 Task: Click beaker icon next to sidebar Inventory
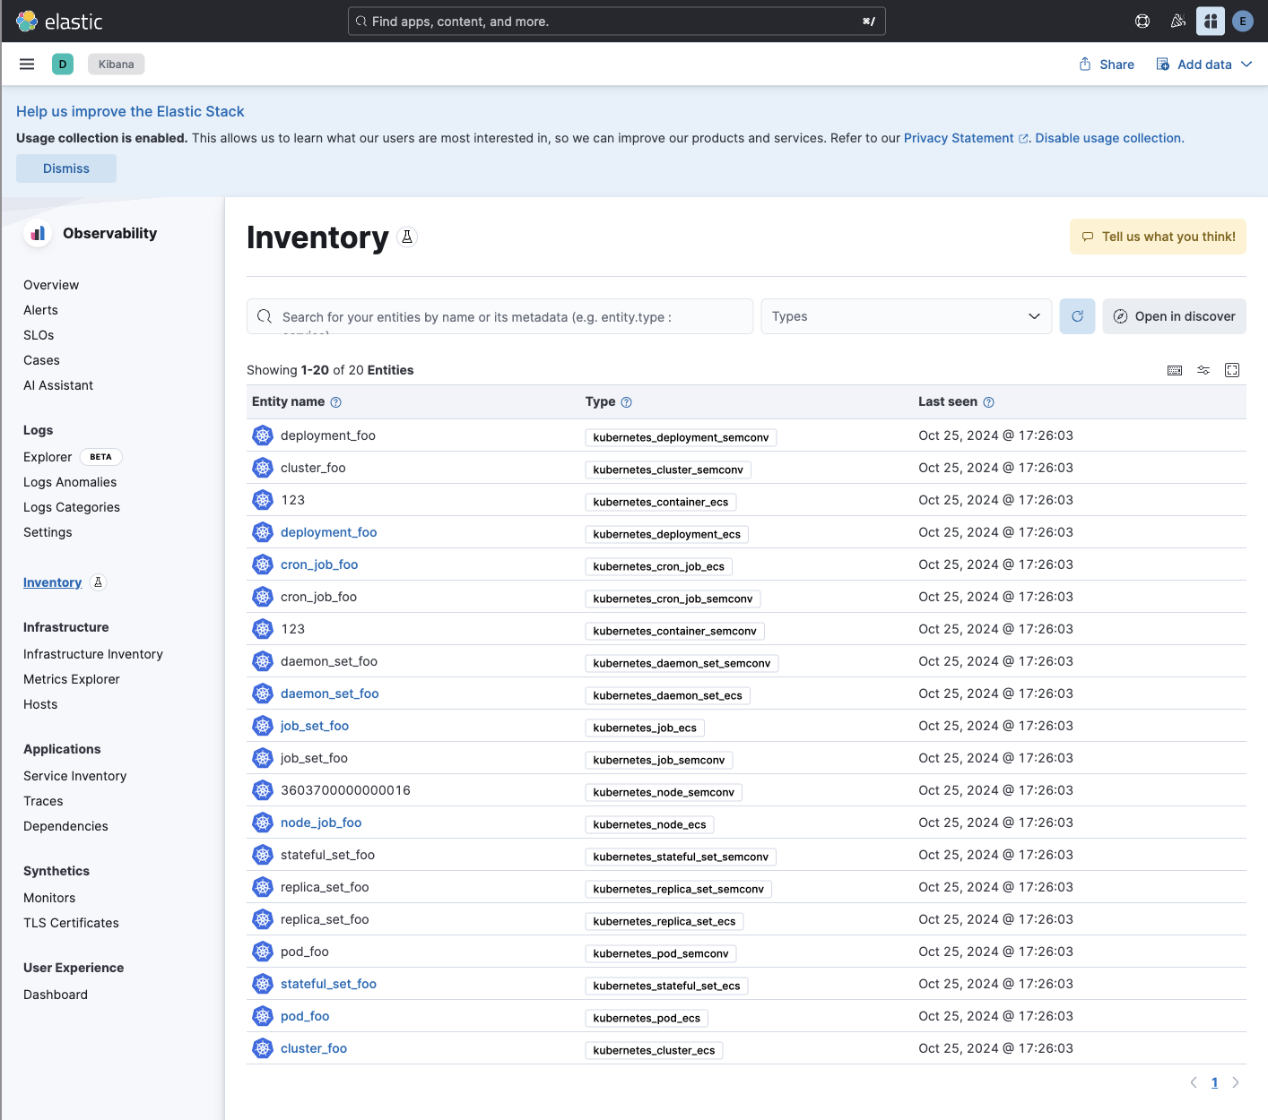99,582
